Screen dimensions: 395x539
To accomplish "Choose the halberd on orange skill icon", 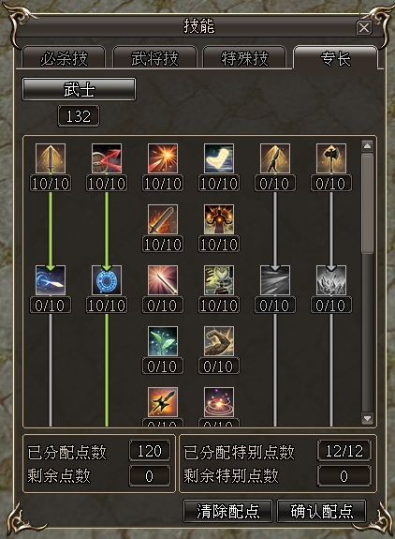I will point(163,402).
